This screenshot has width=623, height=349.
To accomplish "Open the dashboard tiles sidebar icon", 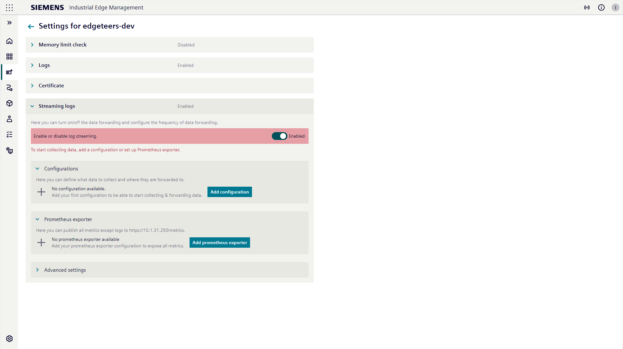I will click(x=9, y=56).
